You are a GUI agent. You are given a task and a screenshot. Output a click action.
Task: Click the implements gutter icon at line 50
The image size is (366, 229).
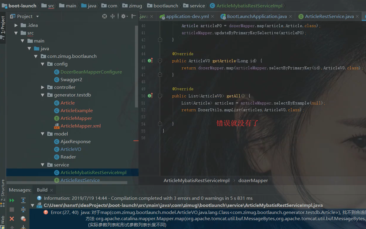150,96
